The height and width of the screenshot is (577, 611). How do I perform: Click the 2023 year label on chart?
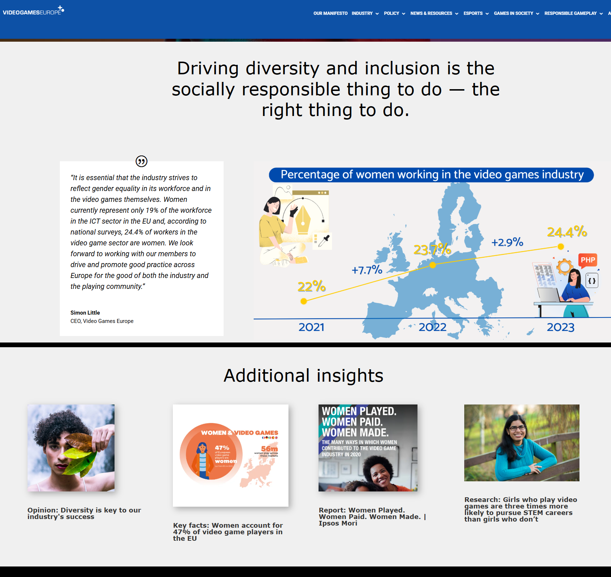click(561, 327)
